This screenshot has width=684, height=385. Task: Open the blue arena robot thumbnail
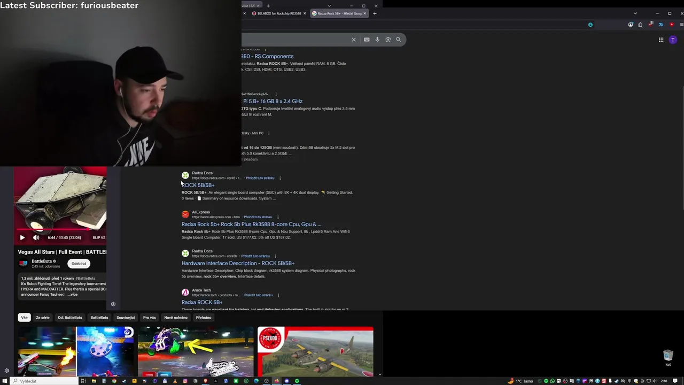tap(105, 352)
